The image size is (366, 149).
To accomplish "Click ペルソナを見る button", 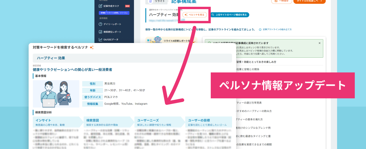I will [x=195, y=15].
